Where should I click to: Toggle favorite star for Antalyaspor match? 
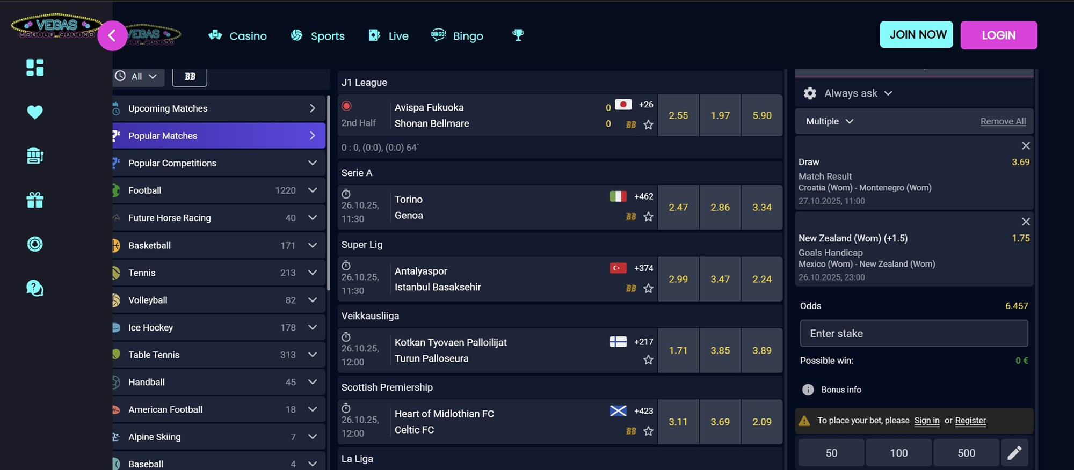coord(648,289)
